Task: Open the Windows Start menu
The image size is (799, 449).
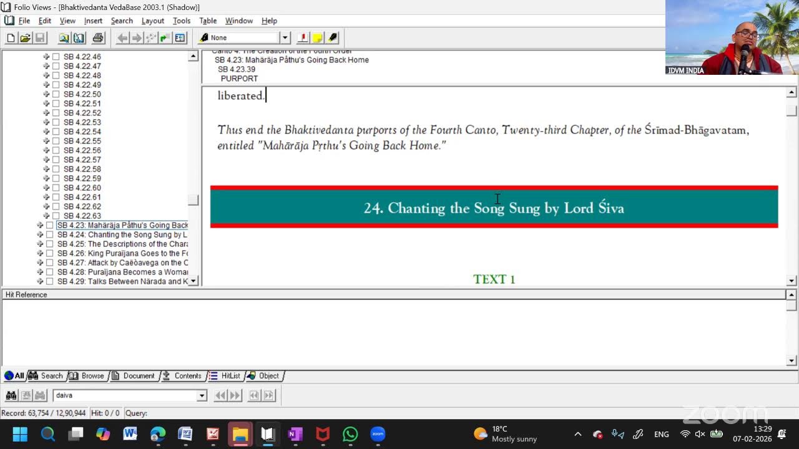Action: pyautogui.click(x=20, y=434)
